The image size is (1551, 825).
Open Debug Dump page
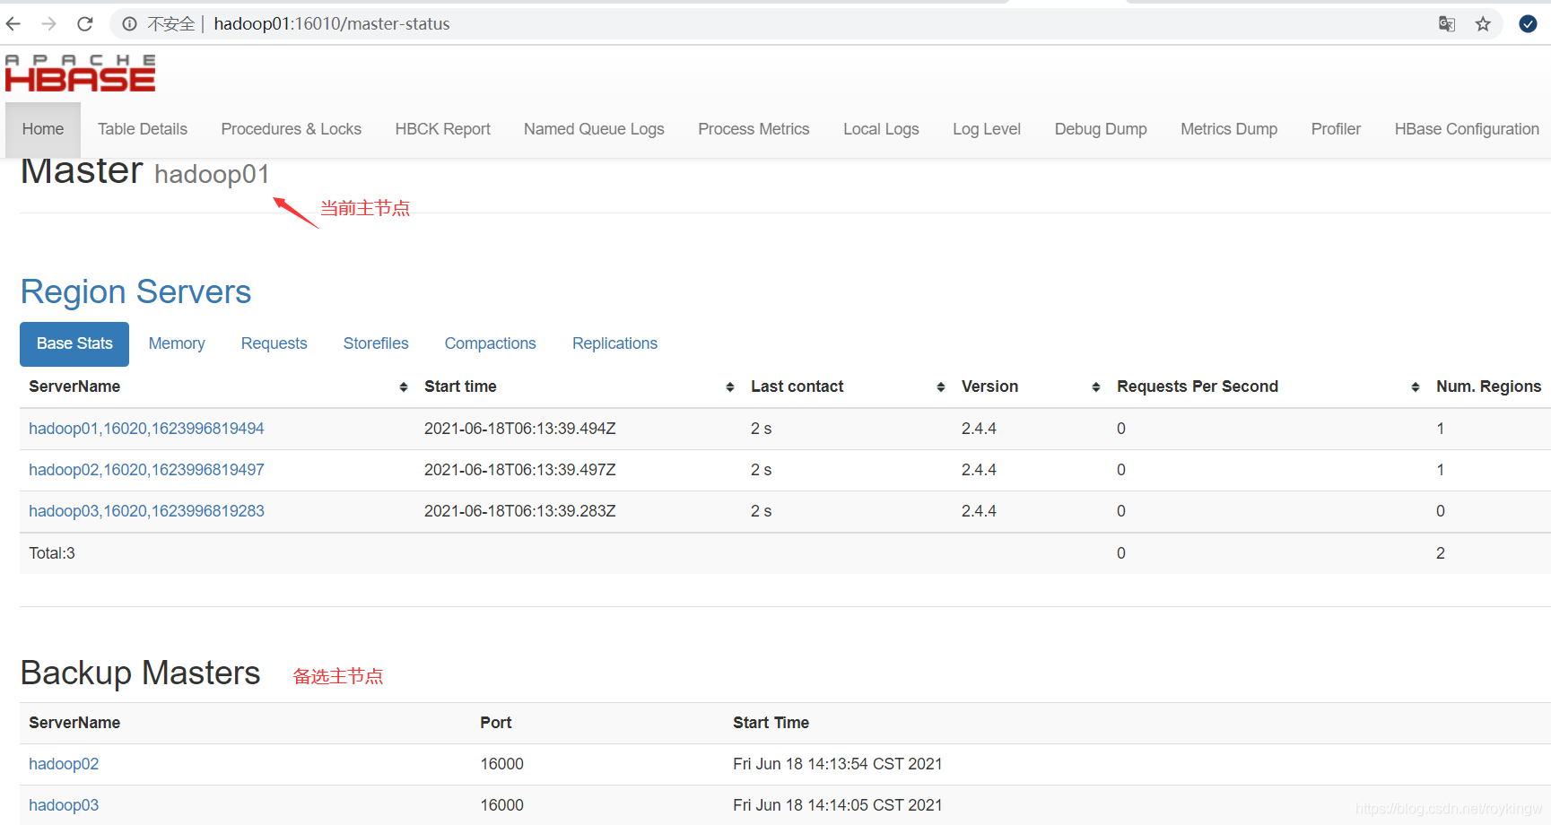pyautogui.click(x=1101, y=129)
